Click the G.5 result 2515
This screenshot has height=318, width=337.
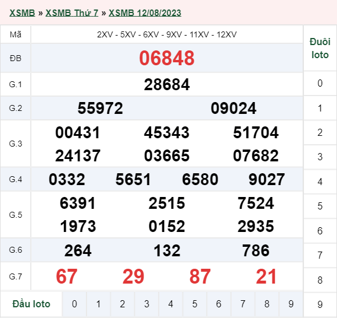tap(167, 203)
